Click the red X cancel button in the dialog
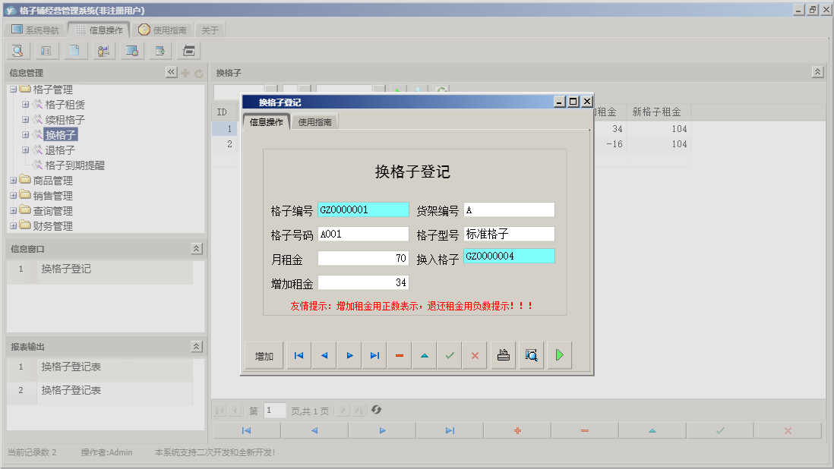 pos(475,354)
